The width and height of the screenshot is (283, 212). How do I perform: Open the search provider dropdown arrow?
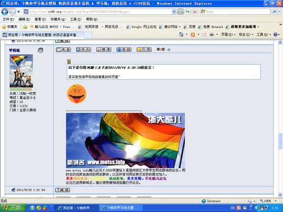279,12
